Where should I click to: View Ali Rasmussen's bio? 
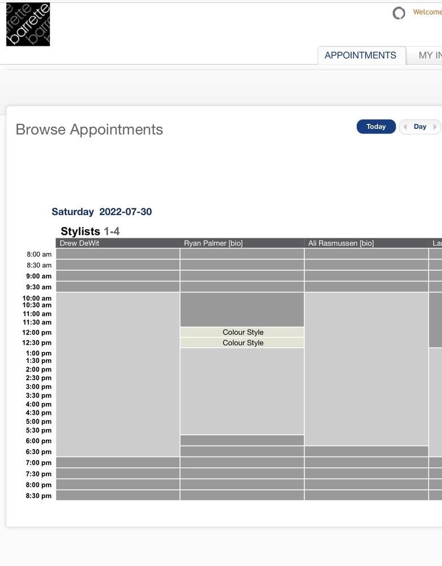coord(367,243)
